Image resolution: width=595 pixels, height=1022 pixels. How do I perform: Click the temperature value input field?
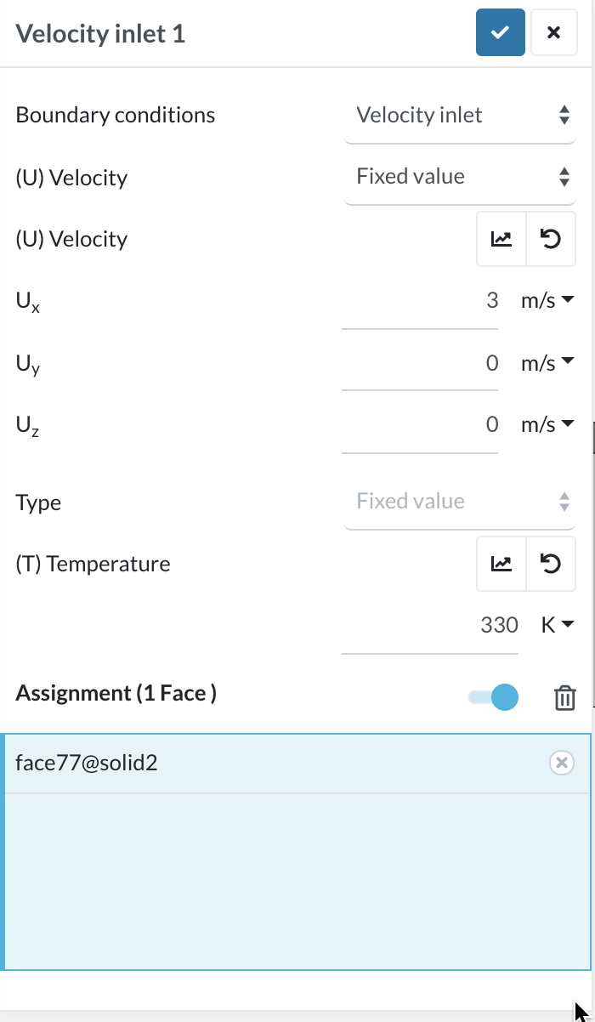(430, 625)
